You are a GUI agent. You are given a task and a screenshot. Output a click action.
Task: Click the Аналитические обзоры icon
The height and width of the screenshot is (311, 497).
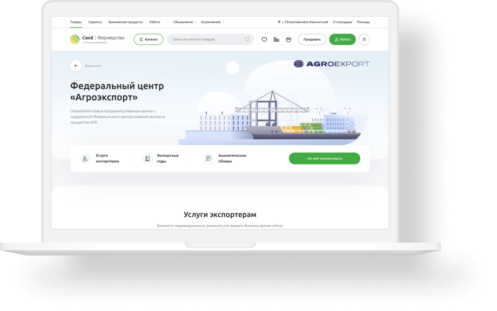(x=208, y=158)
